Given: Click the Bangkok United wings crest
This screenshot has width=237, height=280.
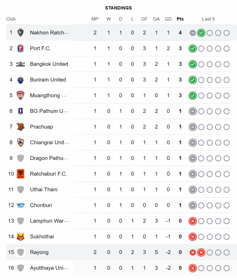Looking at the screenshot, I should (20, 64).
